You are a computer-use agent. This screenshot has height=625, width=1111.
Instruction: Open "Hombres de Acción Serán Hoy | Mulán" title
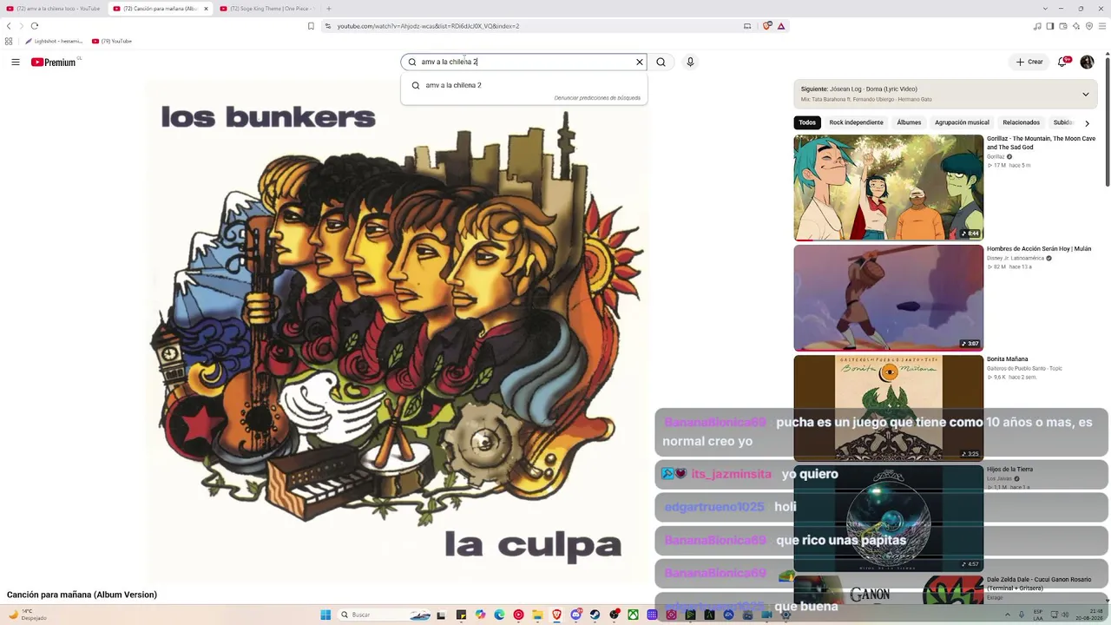click(x=1039, y=249)
